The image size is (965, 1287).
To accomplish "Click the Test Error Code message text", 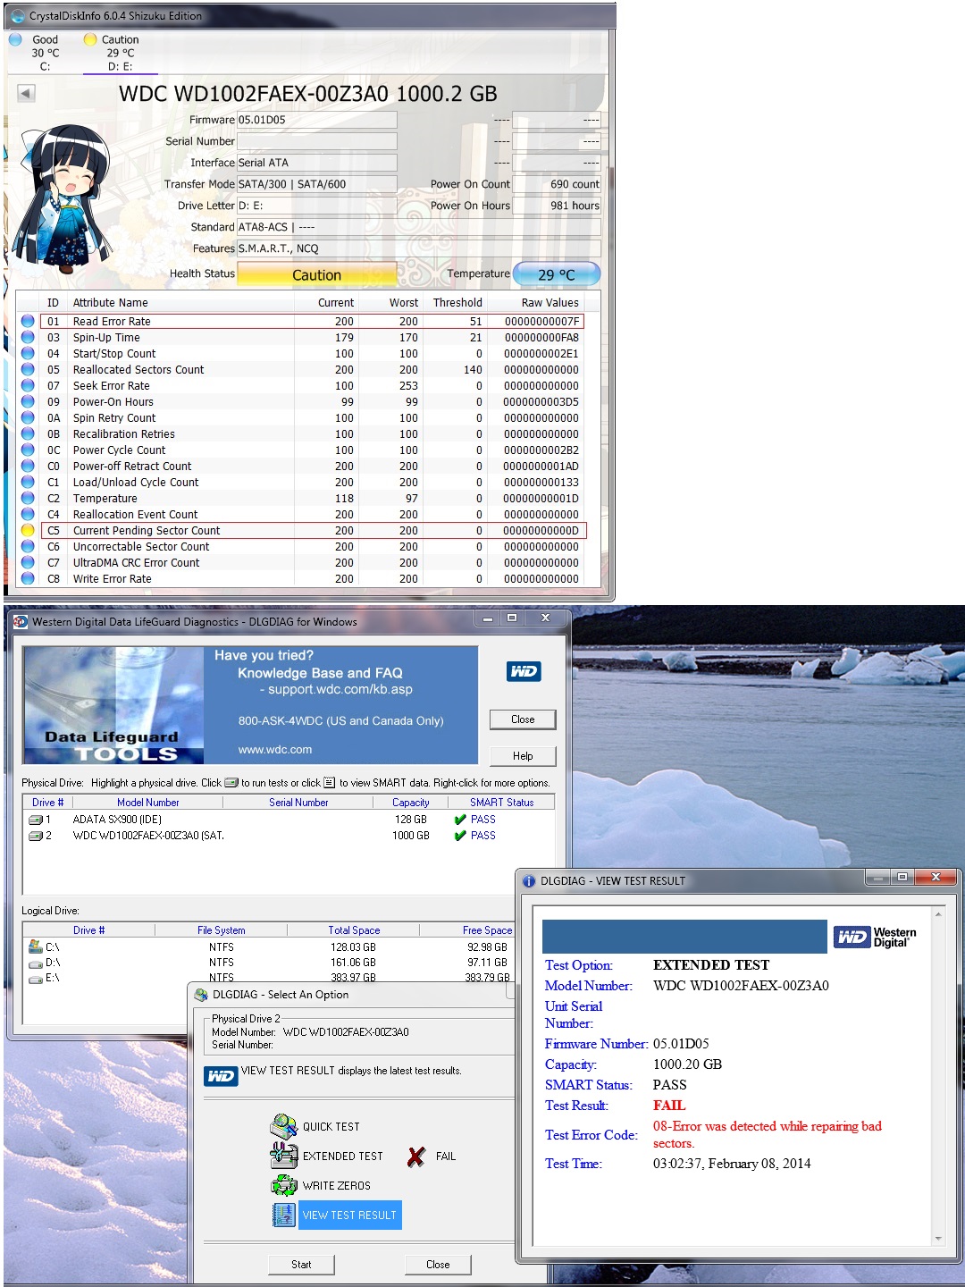I will [x=768, y=1134].
